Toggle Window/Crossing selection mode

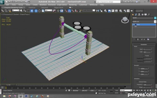coord(32,11)
